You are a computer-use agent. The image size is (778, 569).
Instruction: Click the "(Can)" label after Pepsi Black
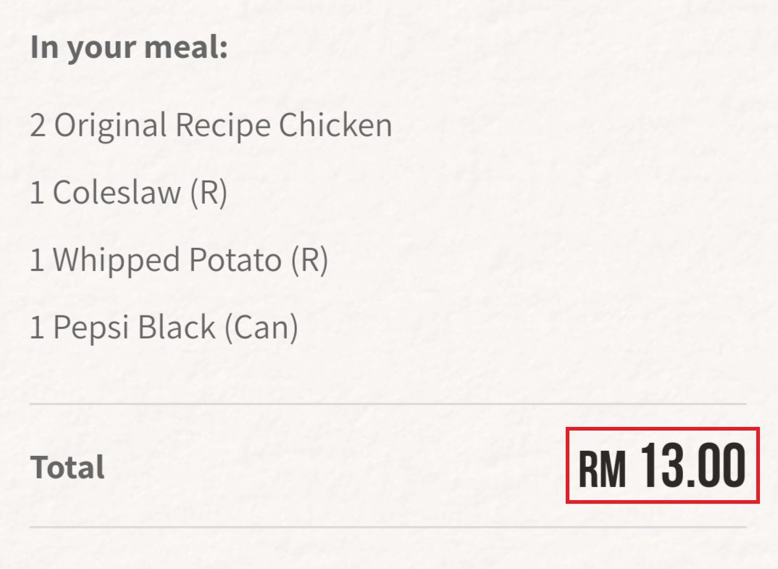click(261, 328)
